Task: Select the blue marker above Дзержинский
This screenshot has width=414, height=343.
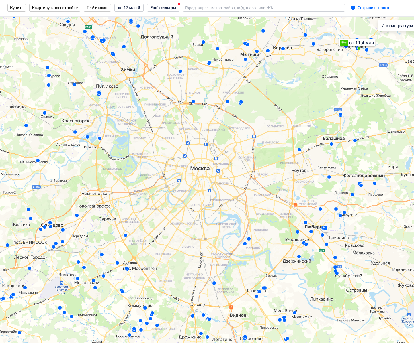Action: [x=299, y=257]
